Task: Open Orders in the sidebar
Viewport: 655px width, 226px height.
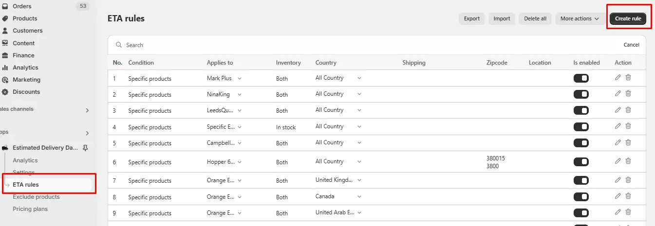Action: pyautogui.click(x=22, y=6)
